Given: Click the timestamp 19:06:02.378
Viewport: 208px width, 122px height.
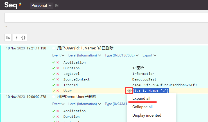Looking at the screenshot, I should [x=36, y=97].
